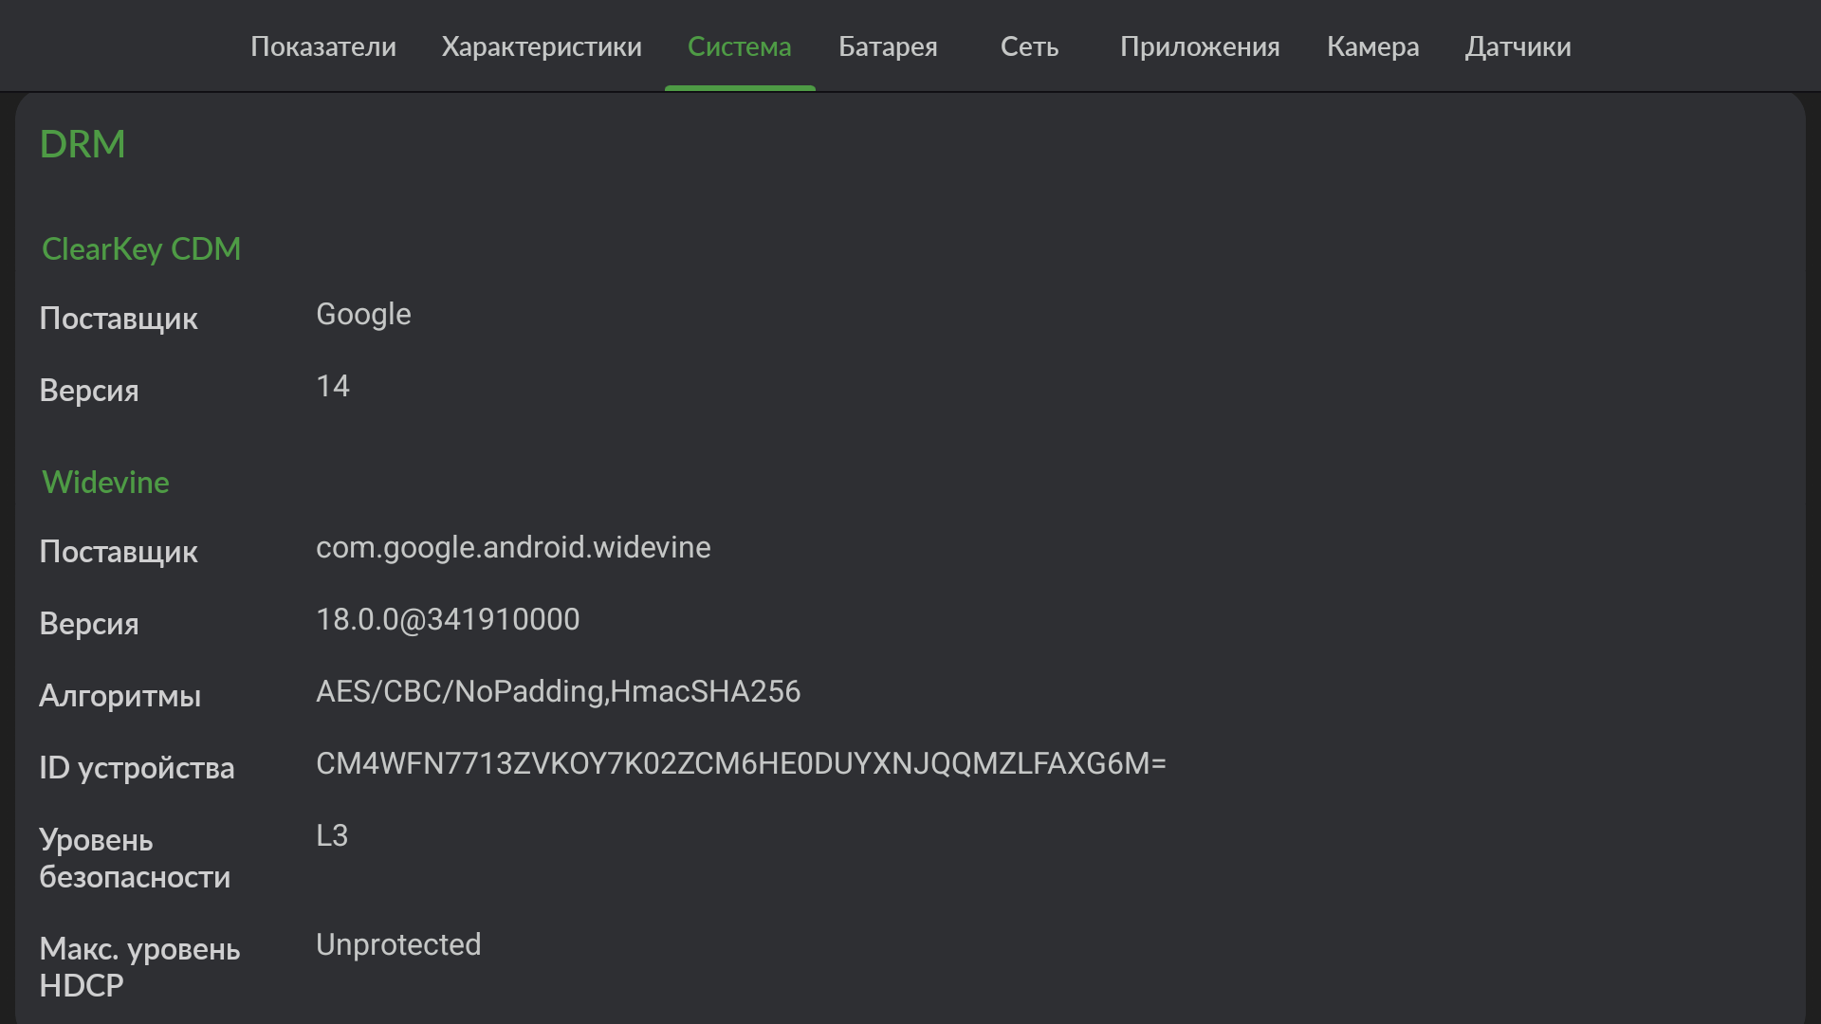Image resolution: width=1821 pixels, height=1024 pixels.
Task: Click the Widevine subsection title
Action: (105, 483)
